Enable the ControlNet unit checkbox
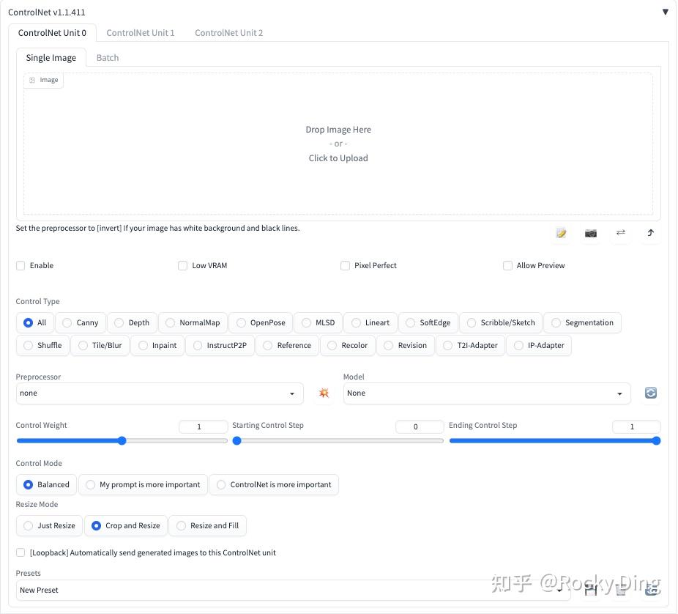This screenshot has height=614, width=678. point(21,265)
